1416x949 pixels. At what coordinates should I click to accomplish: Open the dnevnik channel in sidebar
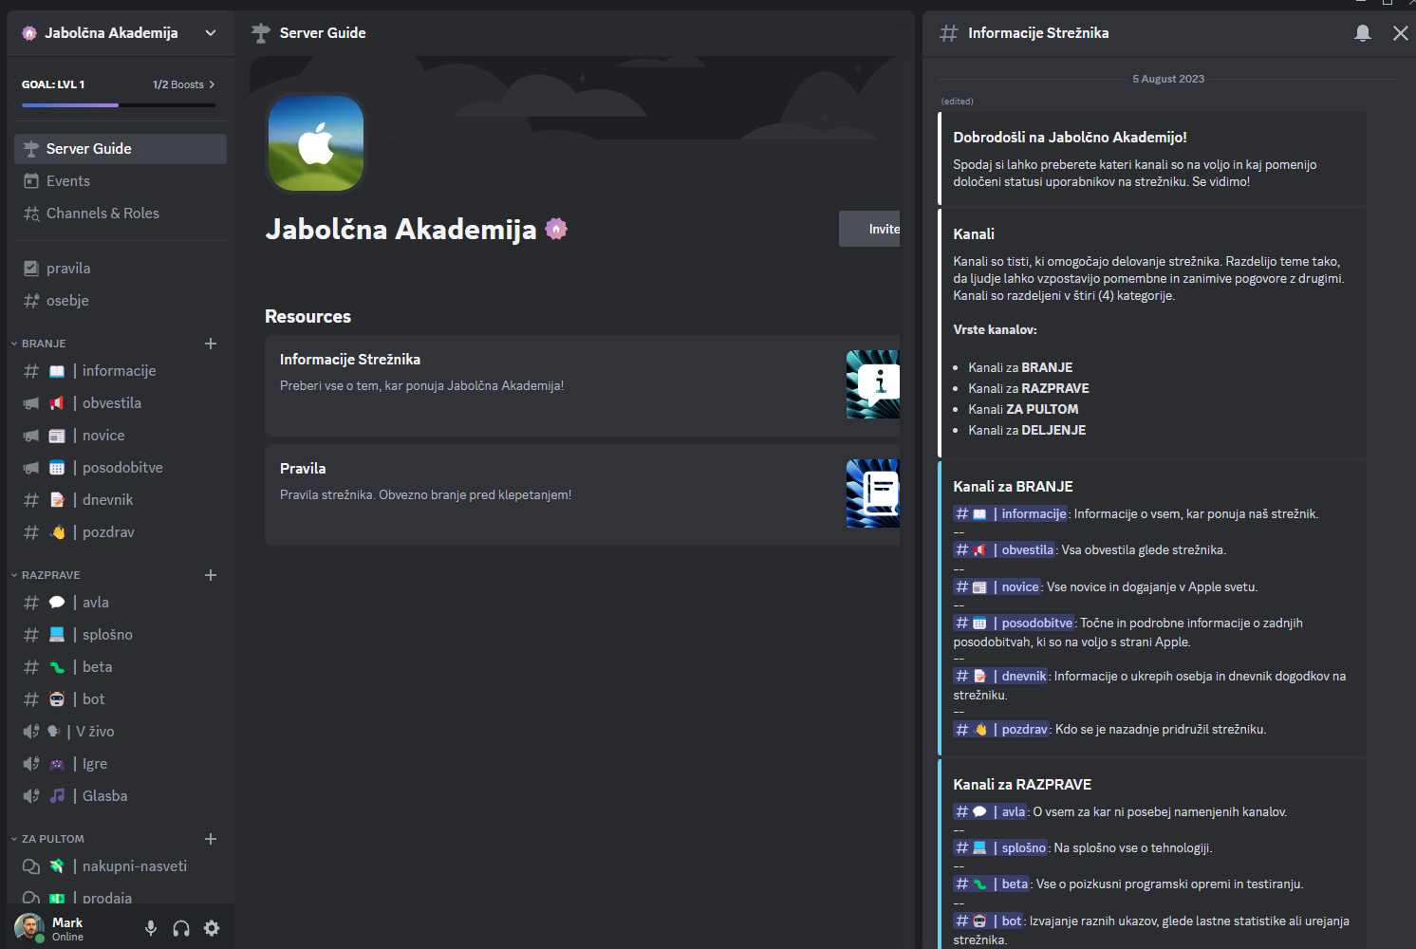tap(121, 500)
